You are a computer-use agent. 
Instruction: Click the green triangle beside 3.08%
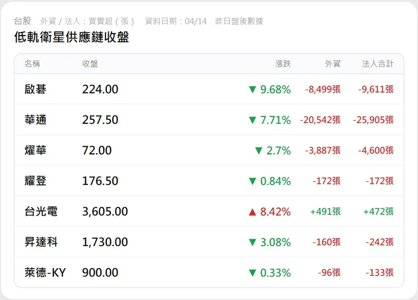[x=253, y=243]
